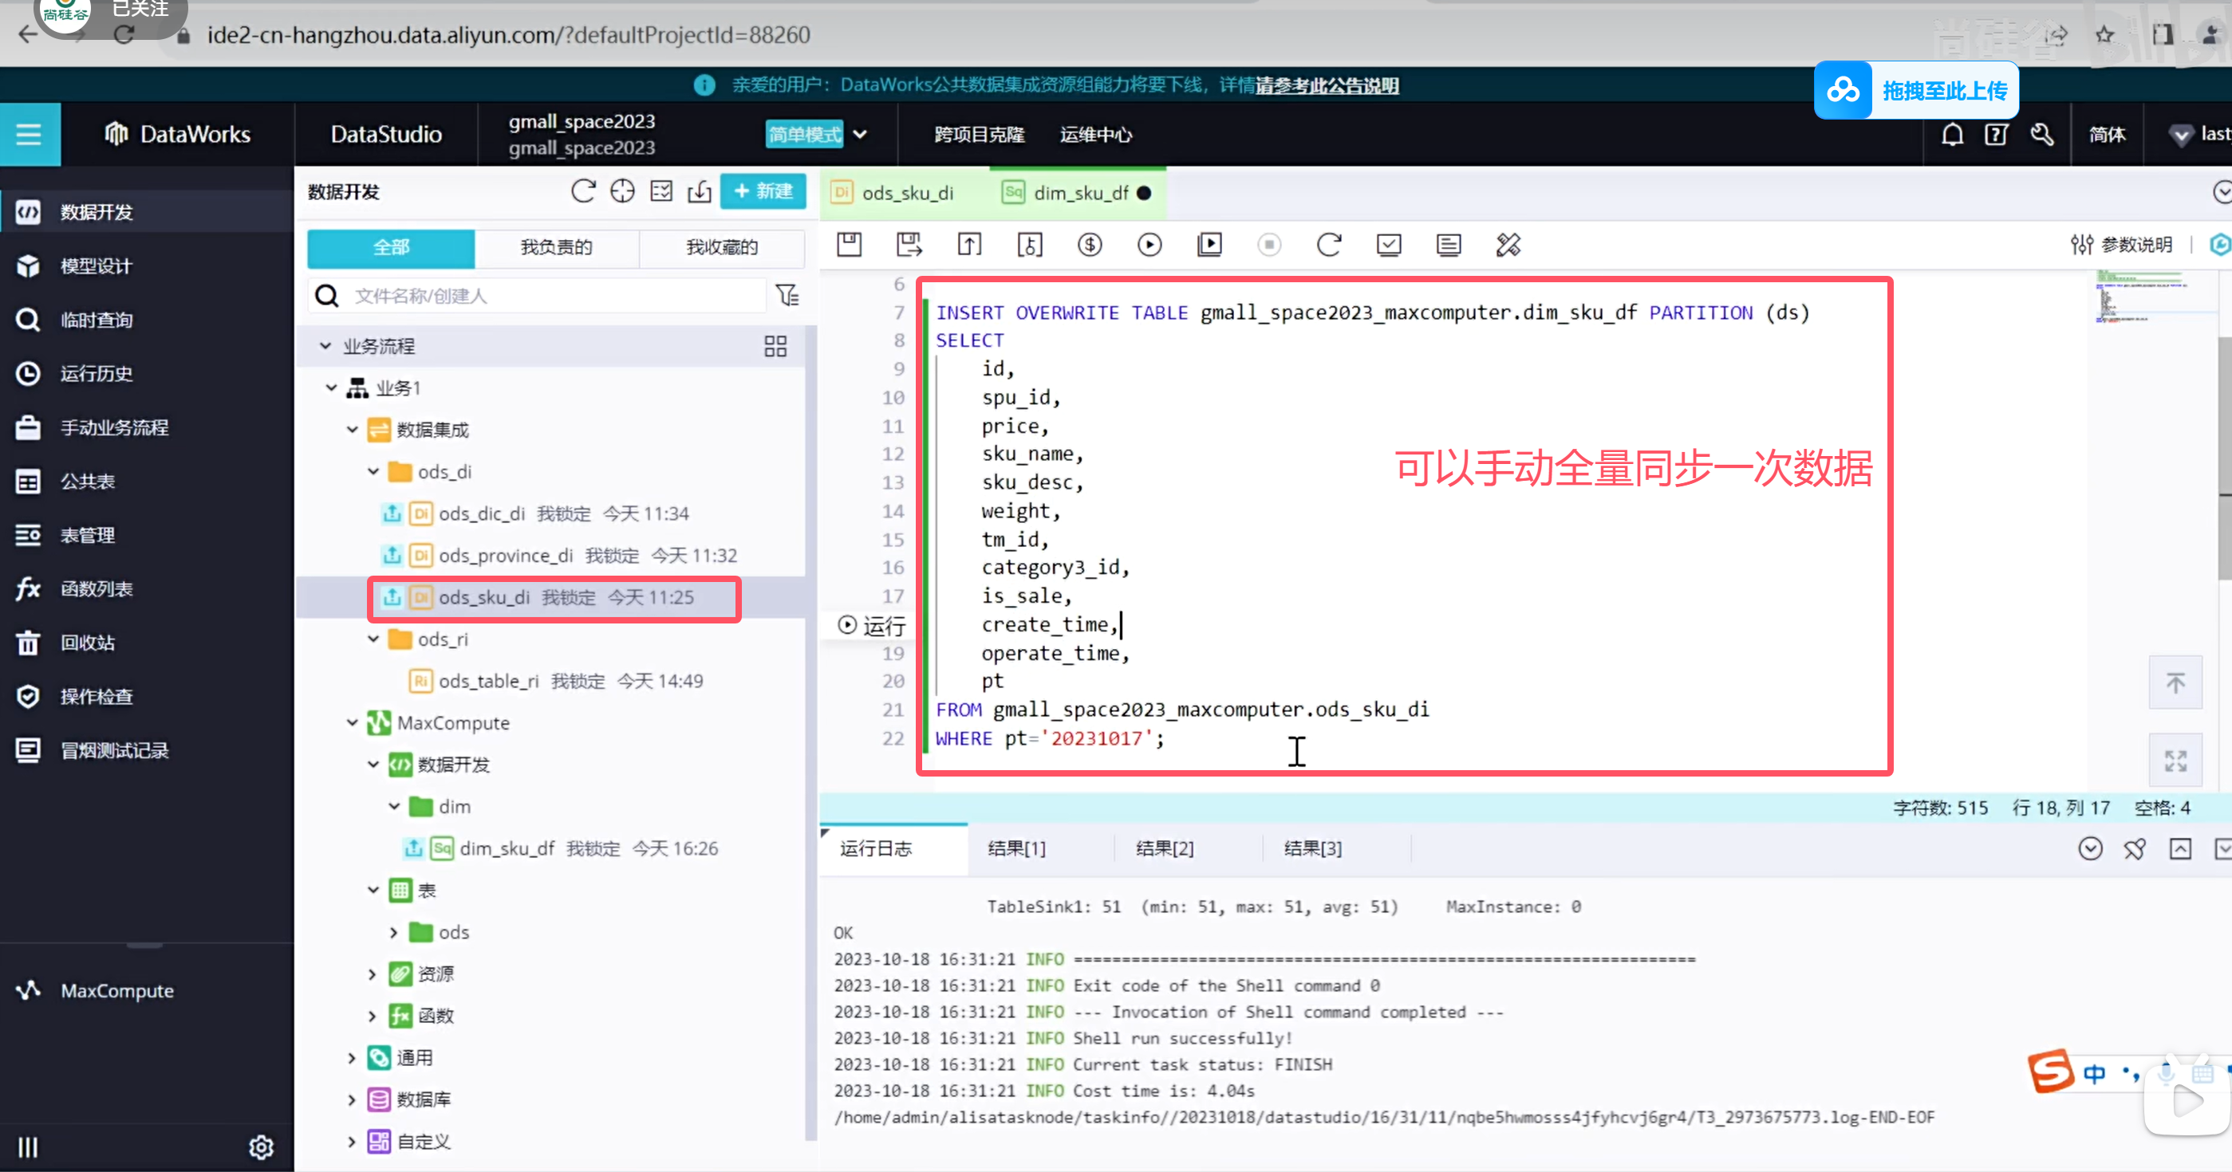Open the 请参考此公告说明 announcement link
Image resolution: width=2232 pixels, height=1172 pixels.
1327,85
